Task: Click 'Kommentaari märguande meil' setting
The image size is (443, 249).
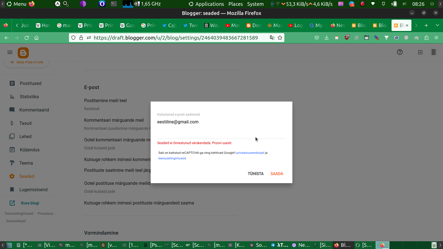Action: 114,120
